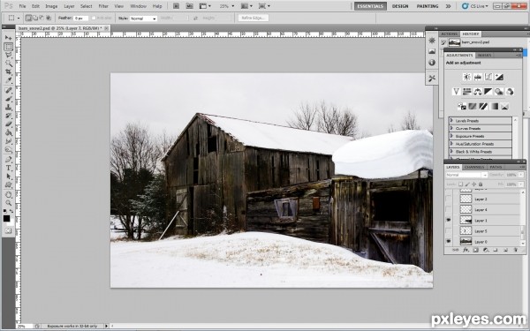Select the Crop tool
The height and width of the screenshot is (331, 530).
pos(9,72)
